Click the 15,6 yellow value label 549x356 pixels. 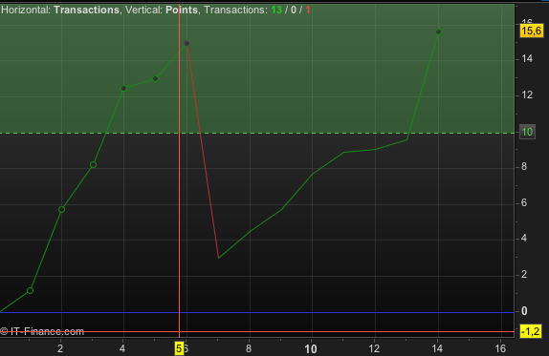(532, 31)
